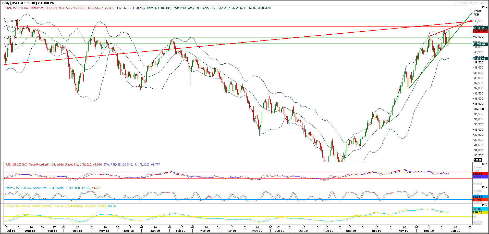The width and height of the screenshot is (489, 234).
Task: Click the blue 49.319 Stochastic %K badge
Action: [x=479, y=196]
